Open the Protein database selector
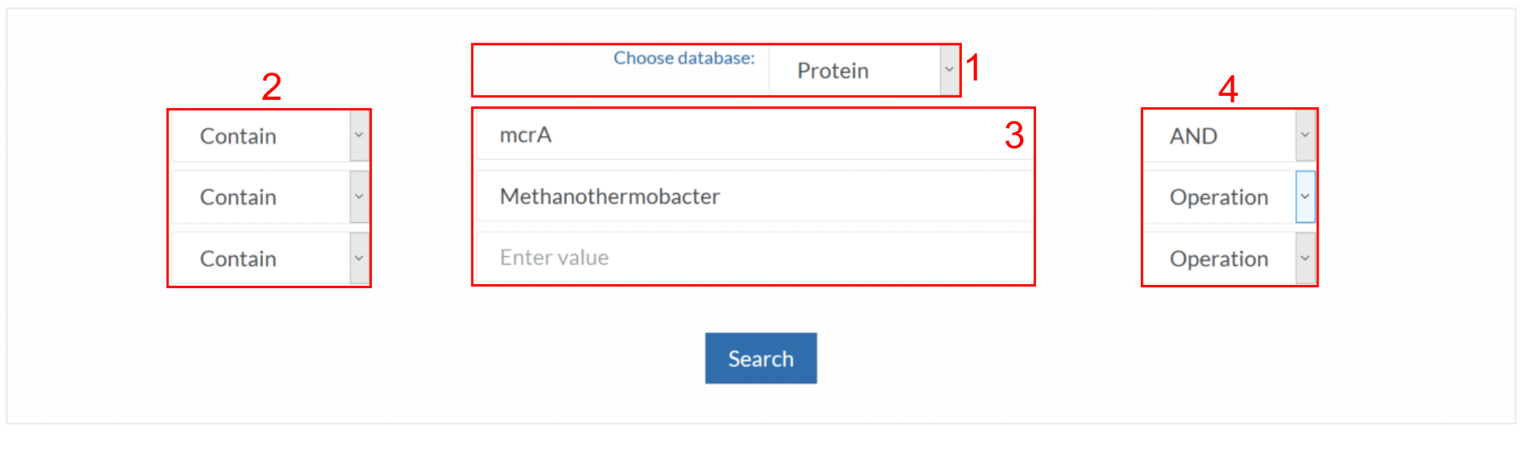This screenshot has width=1524, height=475. tap(855, 71)
